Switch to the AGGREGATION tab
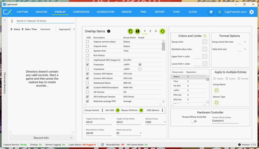The height and width of the screenshot is (149, 259). pos(106,12)
